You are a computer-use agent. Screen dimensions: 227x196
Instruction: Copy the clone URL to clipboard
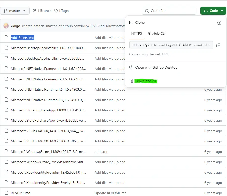[218, 45]
